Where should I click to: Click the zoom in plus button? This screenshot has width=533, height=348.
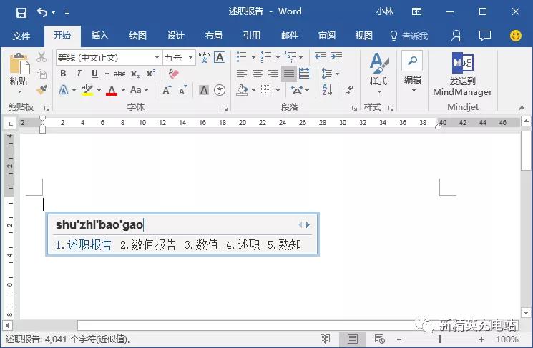tap(481, 339)
